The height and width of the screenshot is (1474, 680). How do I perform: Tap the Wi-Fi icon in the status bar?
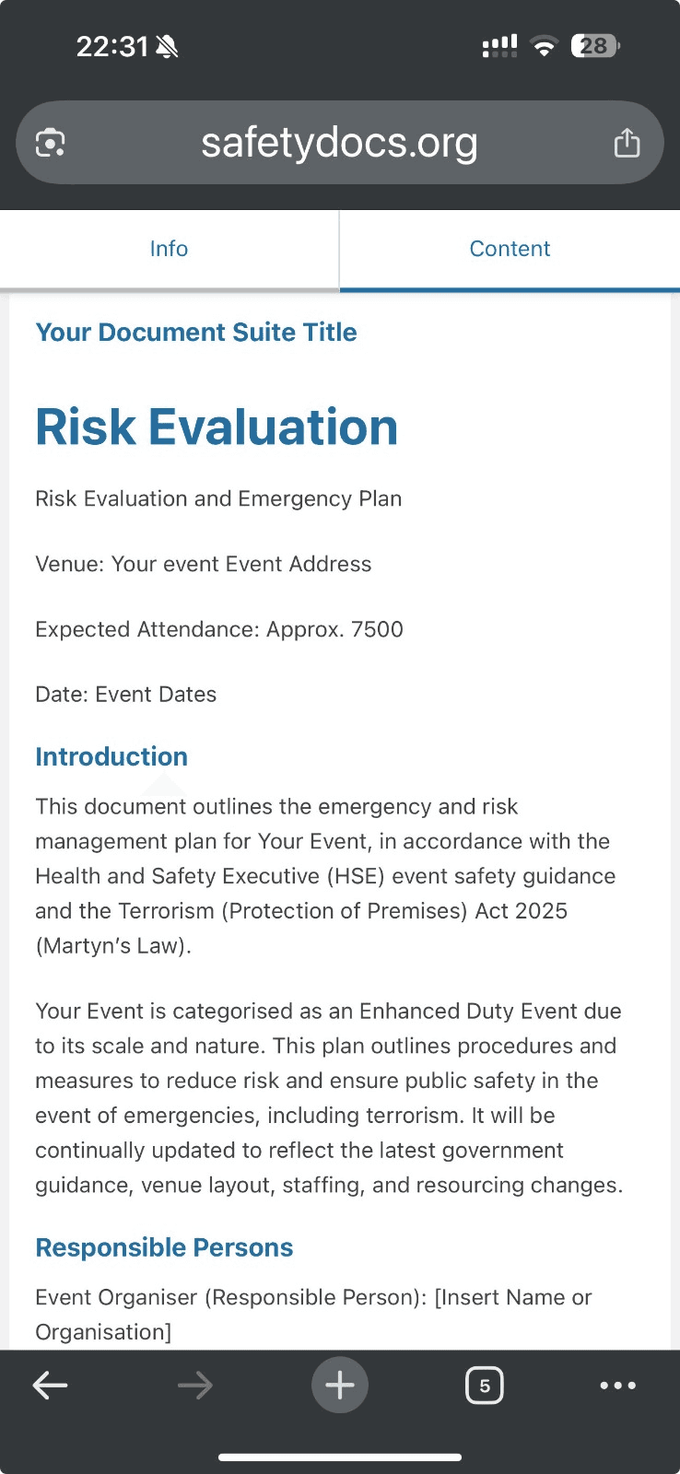(544, 46)
